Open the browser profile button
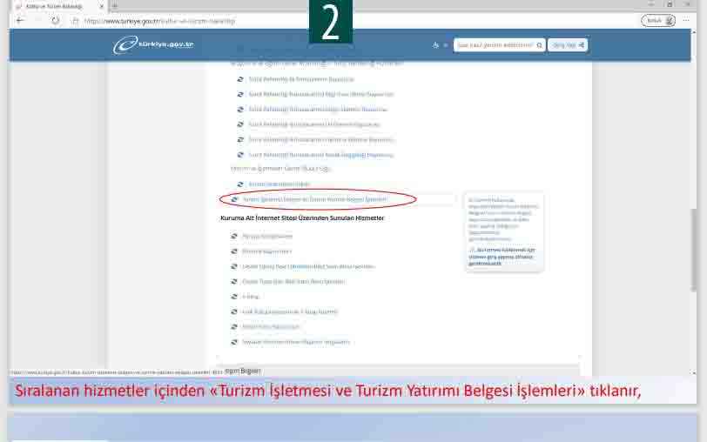The image size is (707, 442). pyautogui.click(x=657, y=20)
